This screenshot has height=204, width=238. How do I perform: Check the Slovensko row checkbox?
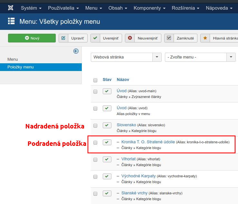tap(95, 126)
